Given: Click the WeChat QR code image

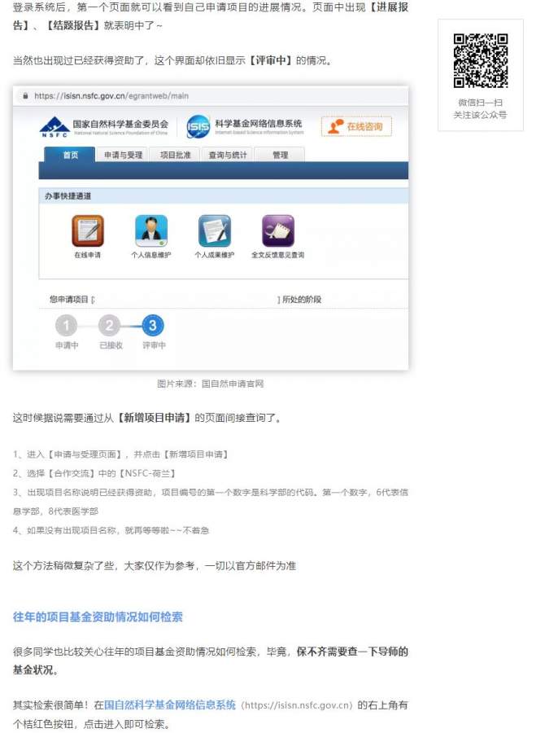Looking at the screenshot, I should point(481,61).
